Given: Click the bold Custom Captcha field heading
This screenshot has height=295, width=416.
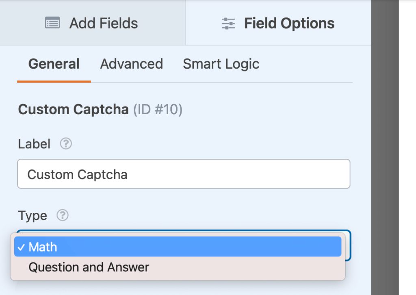Looking at the screenshot, I should click(x=74, y=110).
